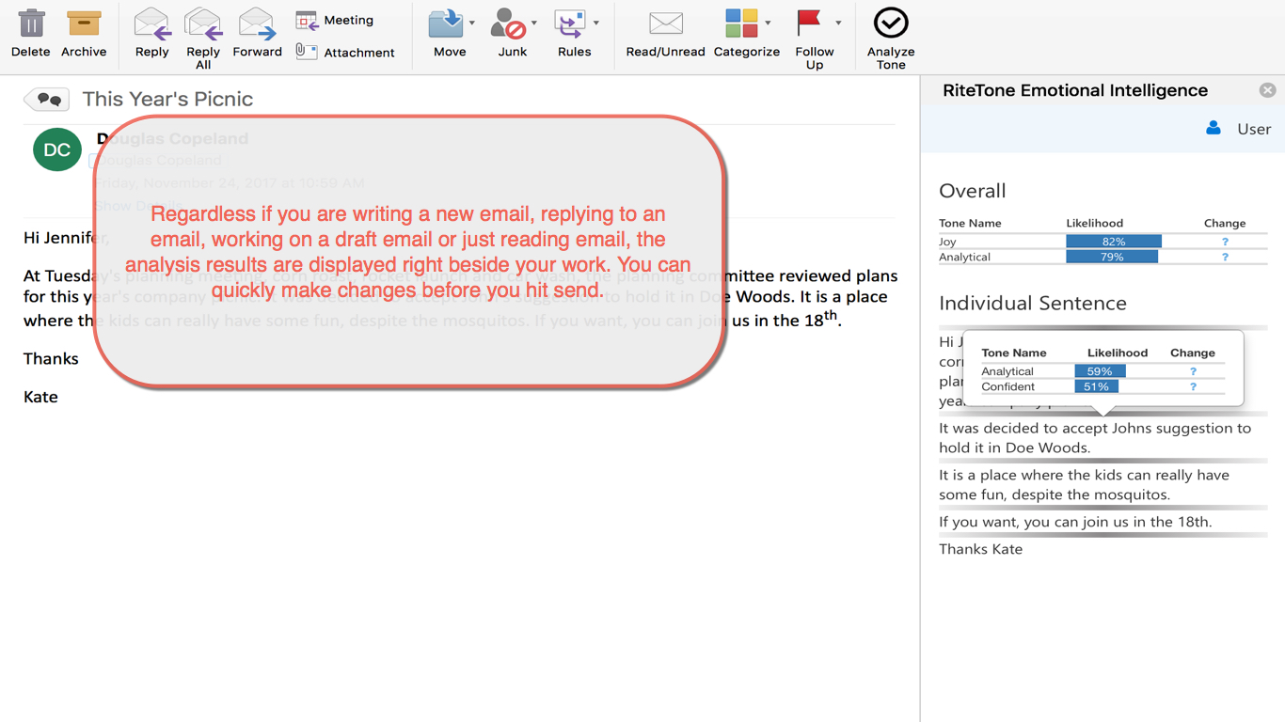Select the 'Thanks Kate' sentence

980,549
